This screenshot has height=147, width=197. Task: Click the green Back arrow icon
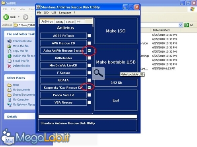point(6,17)
